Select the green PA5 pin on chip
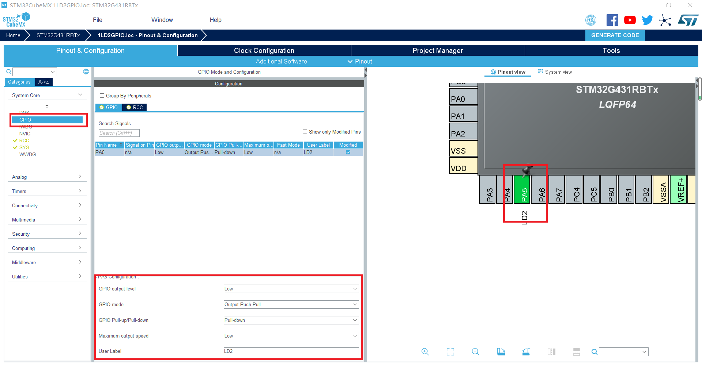Viewport: 702px width, 366px height. 522,189
